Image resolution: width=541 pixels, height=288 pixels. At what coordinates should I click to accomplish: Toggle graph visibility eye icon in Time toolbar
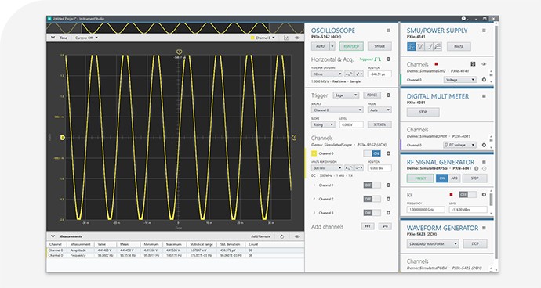[x=296, y=38]
